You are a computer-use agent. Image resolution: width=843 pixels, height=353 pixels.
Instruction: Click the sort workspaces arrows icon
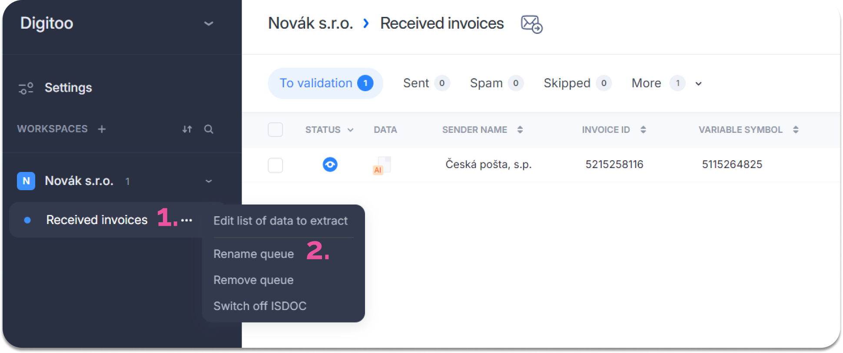click(187, 129)
